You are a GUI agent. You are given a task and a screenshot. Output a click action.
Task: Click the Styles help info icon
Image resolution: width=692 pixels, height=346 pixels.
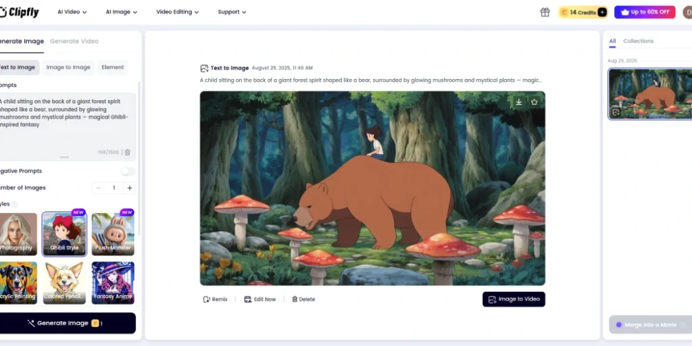coord(15,204)
